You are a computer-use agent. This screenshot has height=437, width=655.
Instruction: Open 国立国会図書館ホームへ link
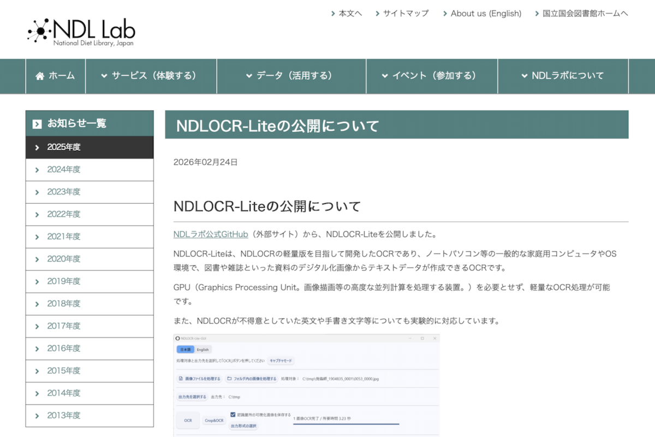click(585, 14)
